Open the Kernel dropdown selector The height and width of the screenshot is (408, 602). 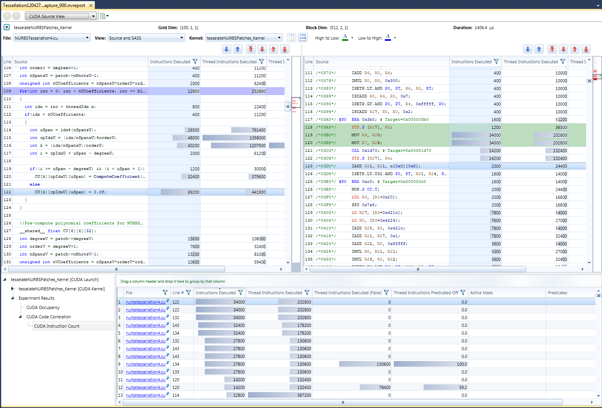(x=244, y=38)
